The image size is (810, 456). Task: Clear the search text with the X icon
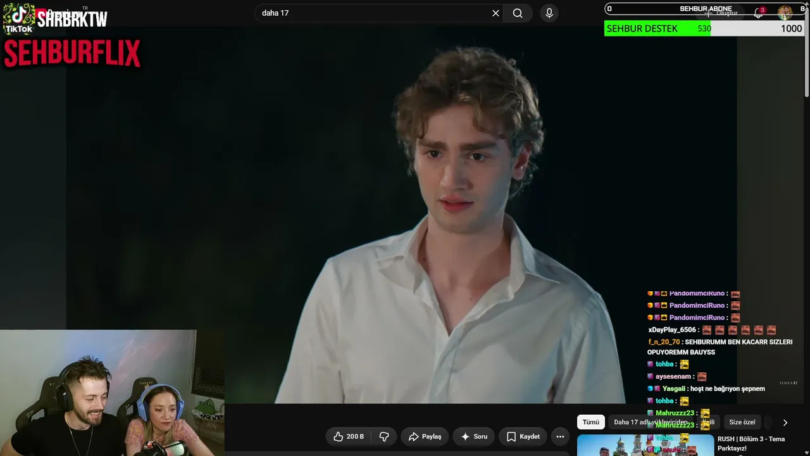tap(495, 13)
